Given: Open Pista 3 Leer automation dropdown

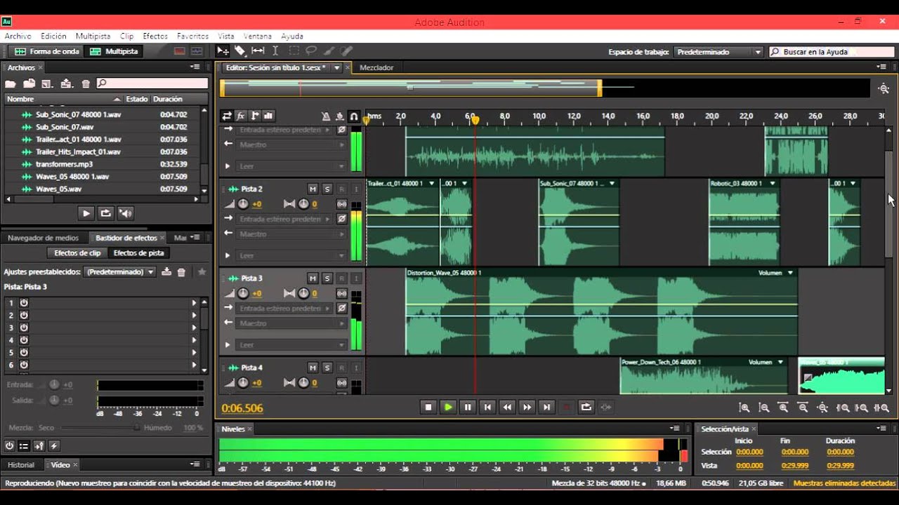Looking at the screenshot, I should tap(291, 345).
